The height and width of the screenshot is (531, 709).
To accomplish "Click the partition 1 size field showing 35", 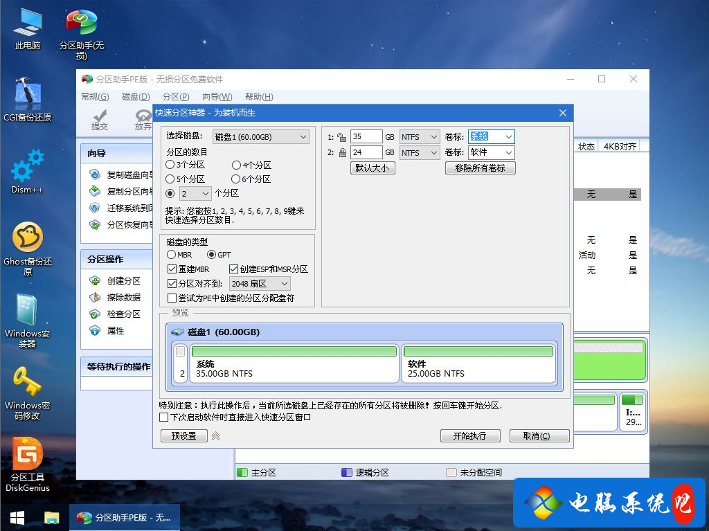I will [x=367, y=136].
